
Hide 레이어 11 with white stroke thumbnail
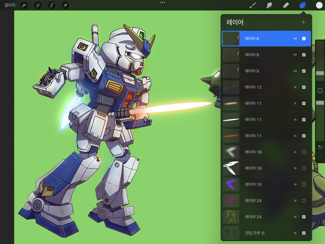[x=304, y=120]
